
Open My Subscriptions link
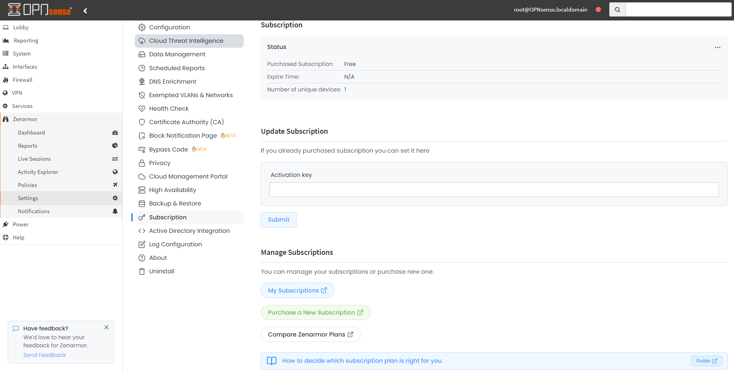pyautogui.click(x=297, y=291)
